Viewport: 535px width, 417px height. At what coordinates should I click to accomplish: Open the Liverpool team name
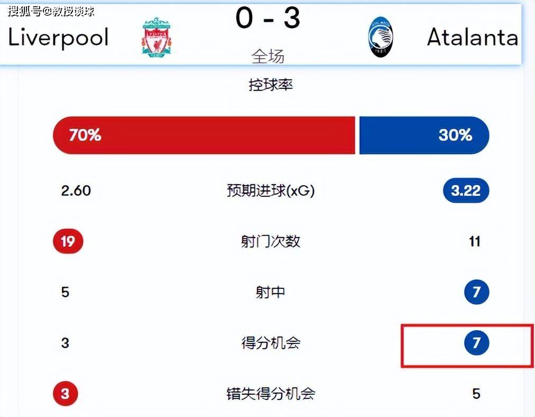[58, 38]
